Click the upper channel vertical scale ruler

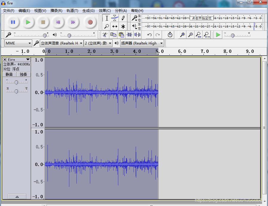[38, 92]
